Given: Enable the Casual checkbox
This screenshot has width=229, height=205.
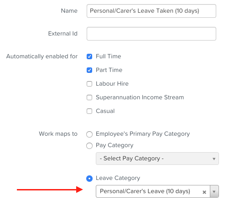Looking at the screenshot, I should pos(89,111).
